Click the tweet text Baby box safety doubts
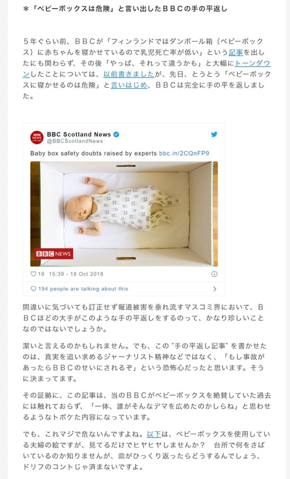This screenshot has width=290, height=479. [93, 153]
